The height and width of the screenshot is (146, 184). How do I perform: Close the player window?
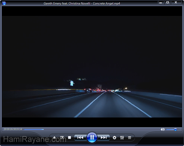tap(176, 2)
